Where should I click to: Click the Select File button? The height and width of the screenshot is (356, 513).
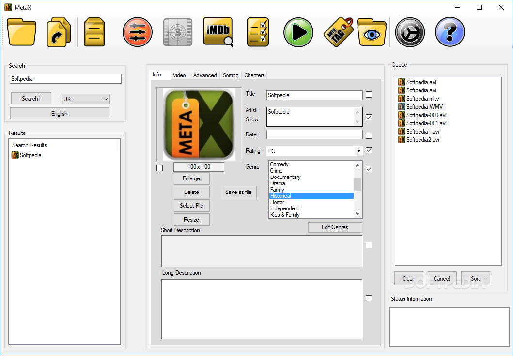191,206
